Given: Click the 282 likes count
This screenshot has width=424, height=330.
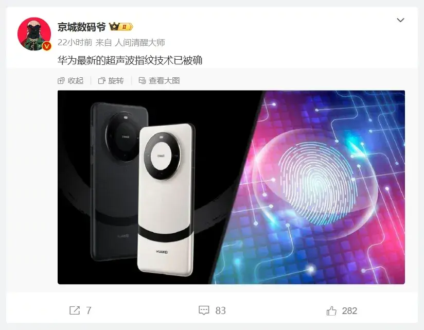Looking at the screenshot, I should click(x=349, y=310).
